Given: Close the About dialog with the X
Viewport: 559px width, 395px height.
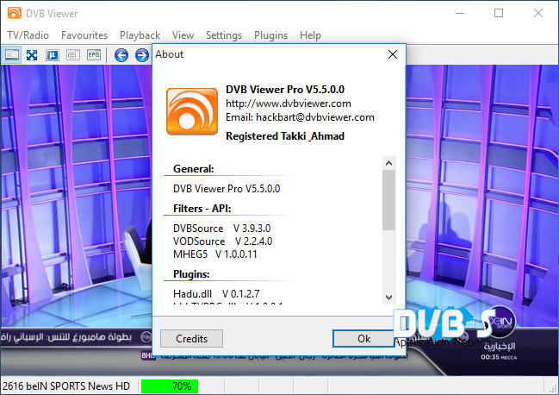Looking at the screenshot, I should coord(393,54).
